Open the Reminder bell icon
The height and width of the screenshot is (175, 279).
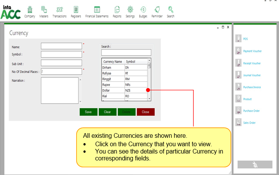coord(157,10)
